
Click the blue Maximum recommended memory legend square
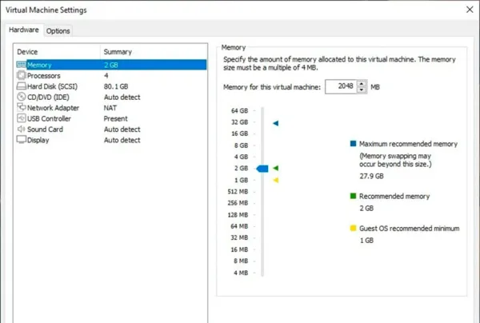353,143
